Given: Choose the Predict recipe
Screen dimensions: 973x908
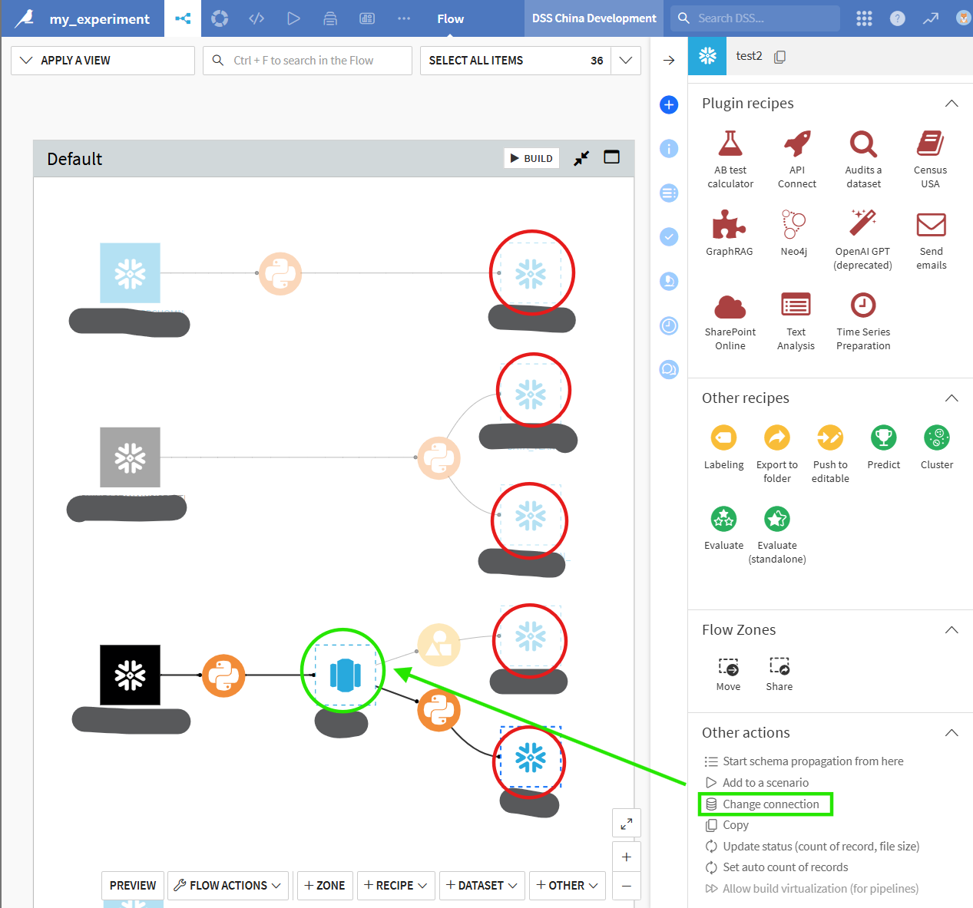Looking at the screenshot, I should (884, 447).
